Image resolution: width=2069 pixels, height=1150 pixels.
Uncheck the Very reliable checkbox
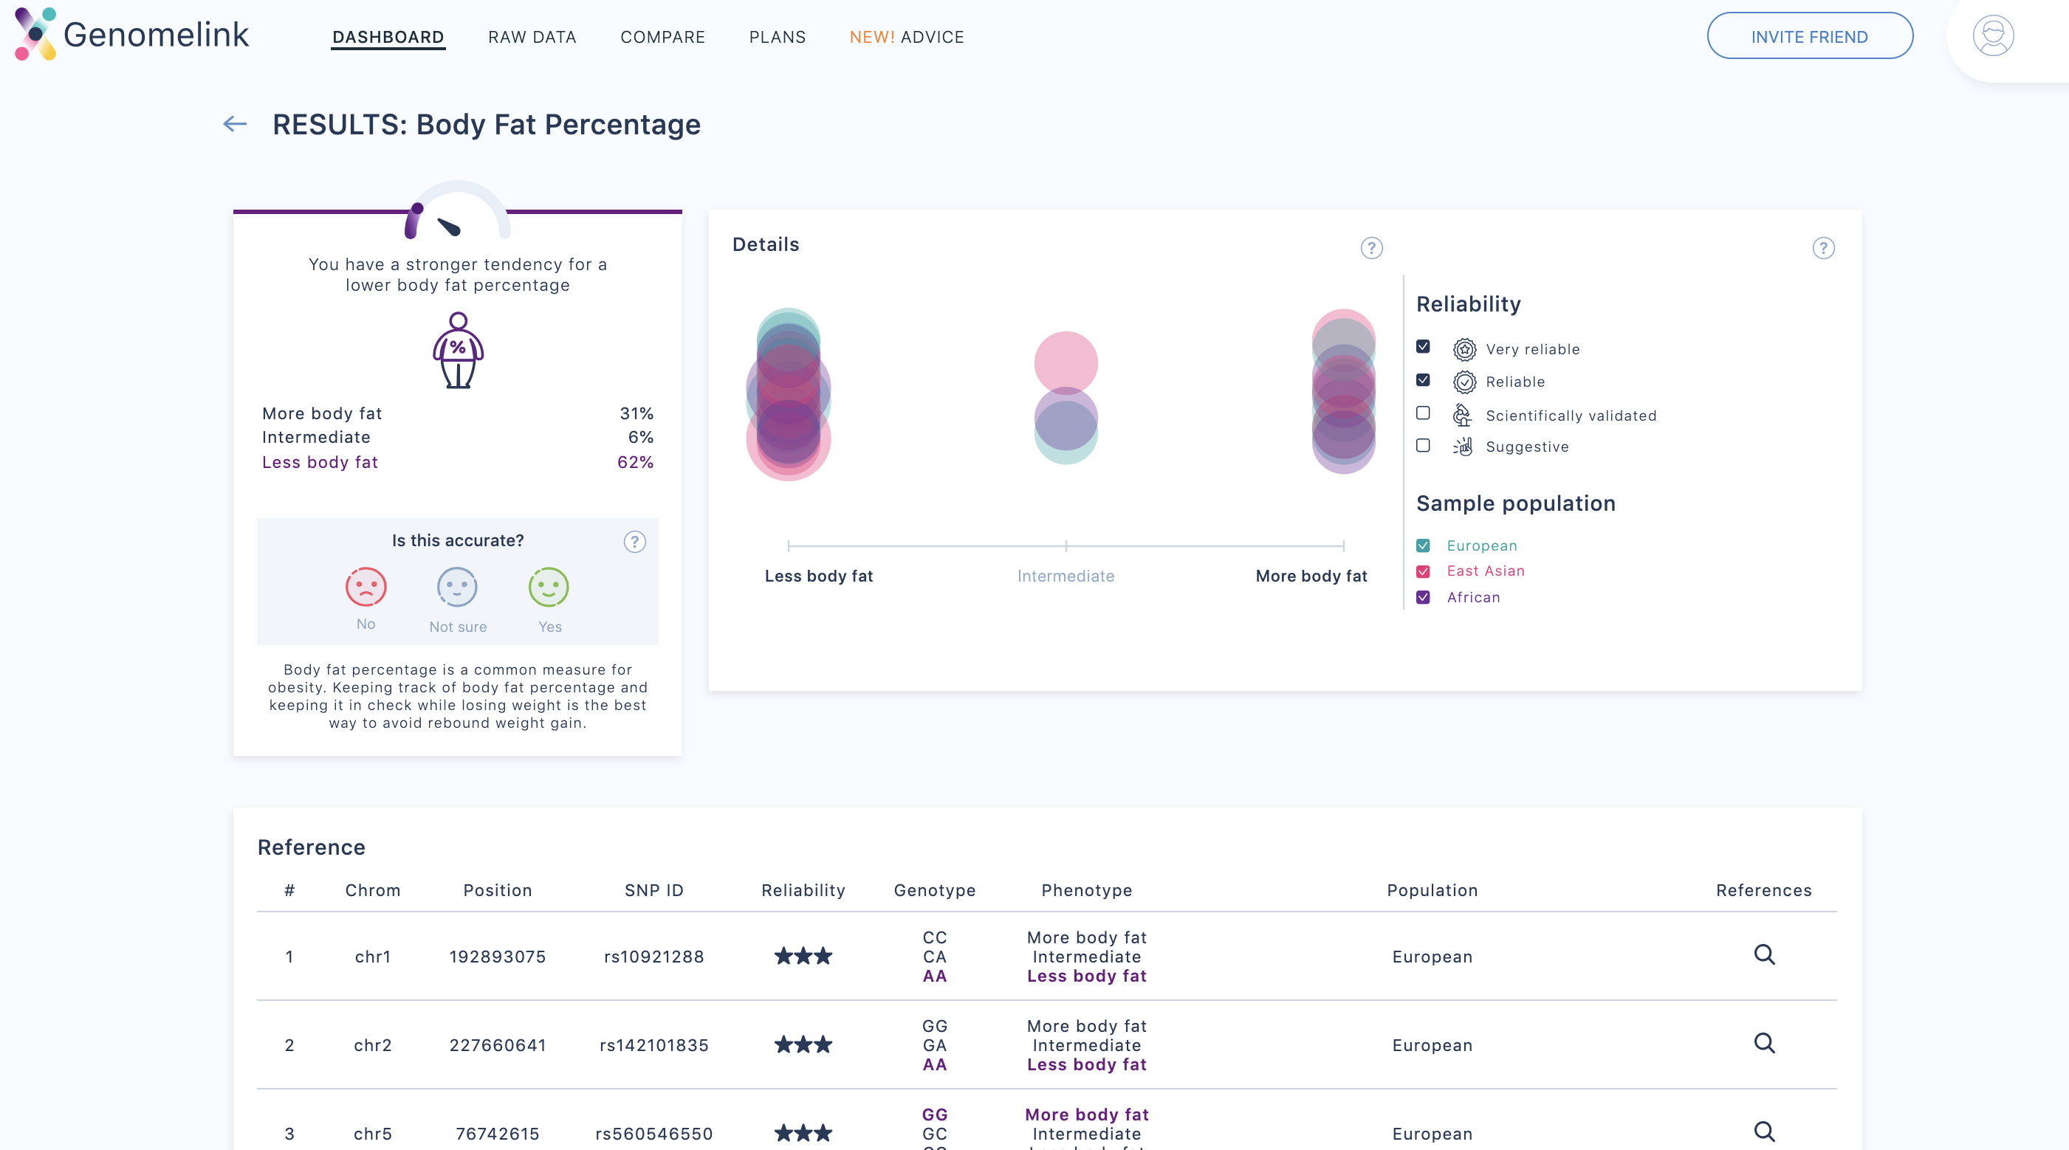[1422, 347]
